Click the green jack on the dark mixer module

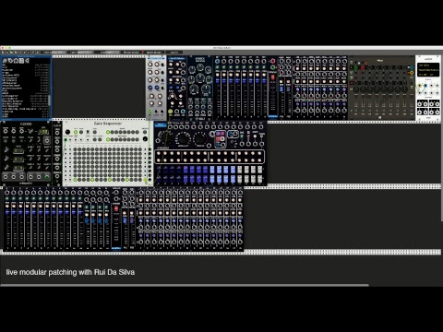[355, 67]
